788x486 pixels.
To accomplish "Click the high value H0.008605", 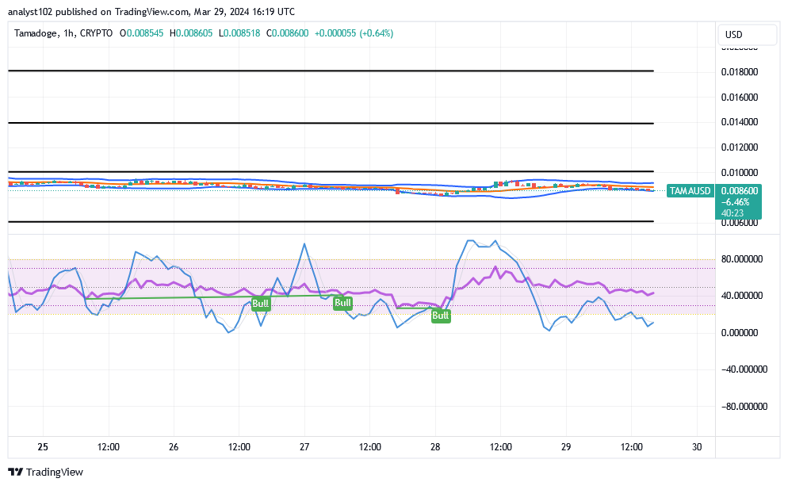I will click(x=191, y=33).
